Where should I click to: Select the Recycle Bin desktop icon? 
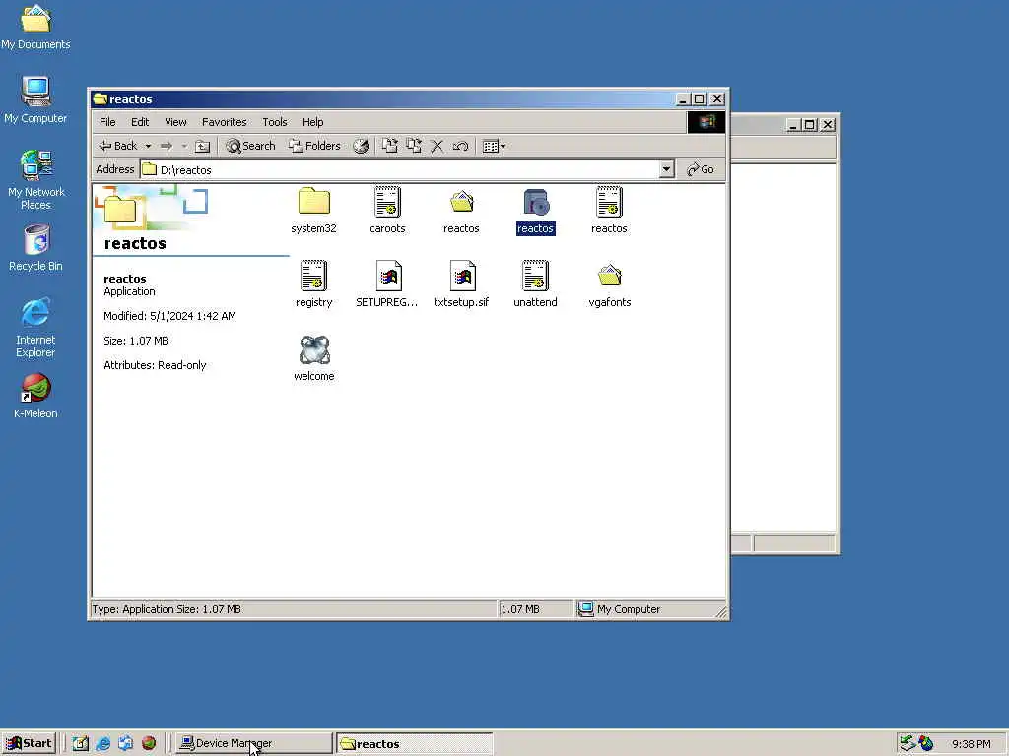pos(36,249)
